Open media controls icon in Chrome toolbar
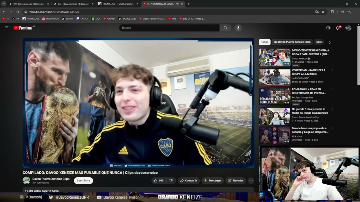Image resolution: width=360 pixels, height=202 pixels. [342, 12]
